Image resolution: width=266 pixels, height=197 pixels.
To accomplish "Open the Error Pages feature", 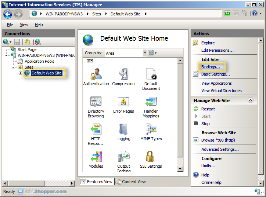I will tap(123, 105).
